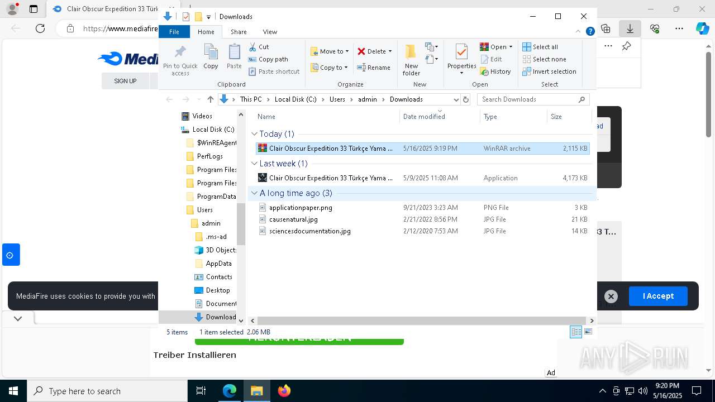
Task: Click Select all in ribbon
Action: (540, 47)
